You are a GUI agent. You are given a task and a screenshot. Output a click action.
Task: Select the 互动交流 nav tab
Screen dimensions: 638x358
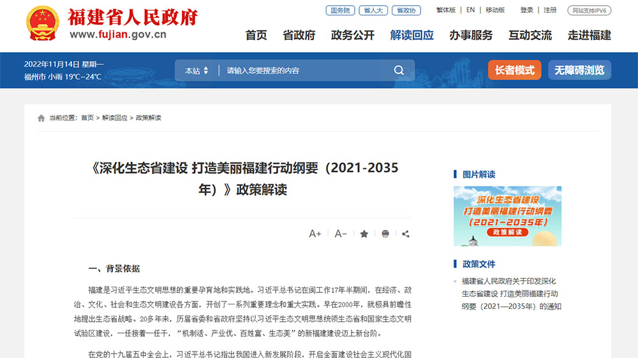(530, 35)
